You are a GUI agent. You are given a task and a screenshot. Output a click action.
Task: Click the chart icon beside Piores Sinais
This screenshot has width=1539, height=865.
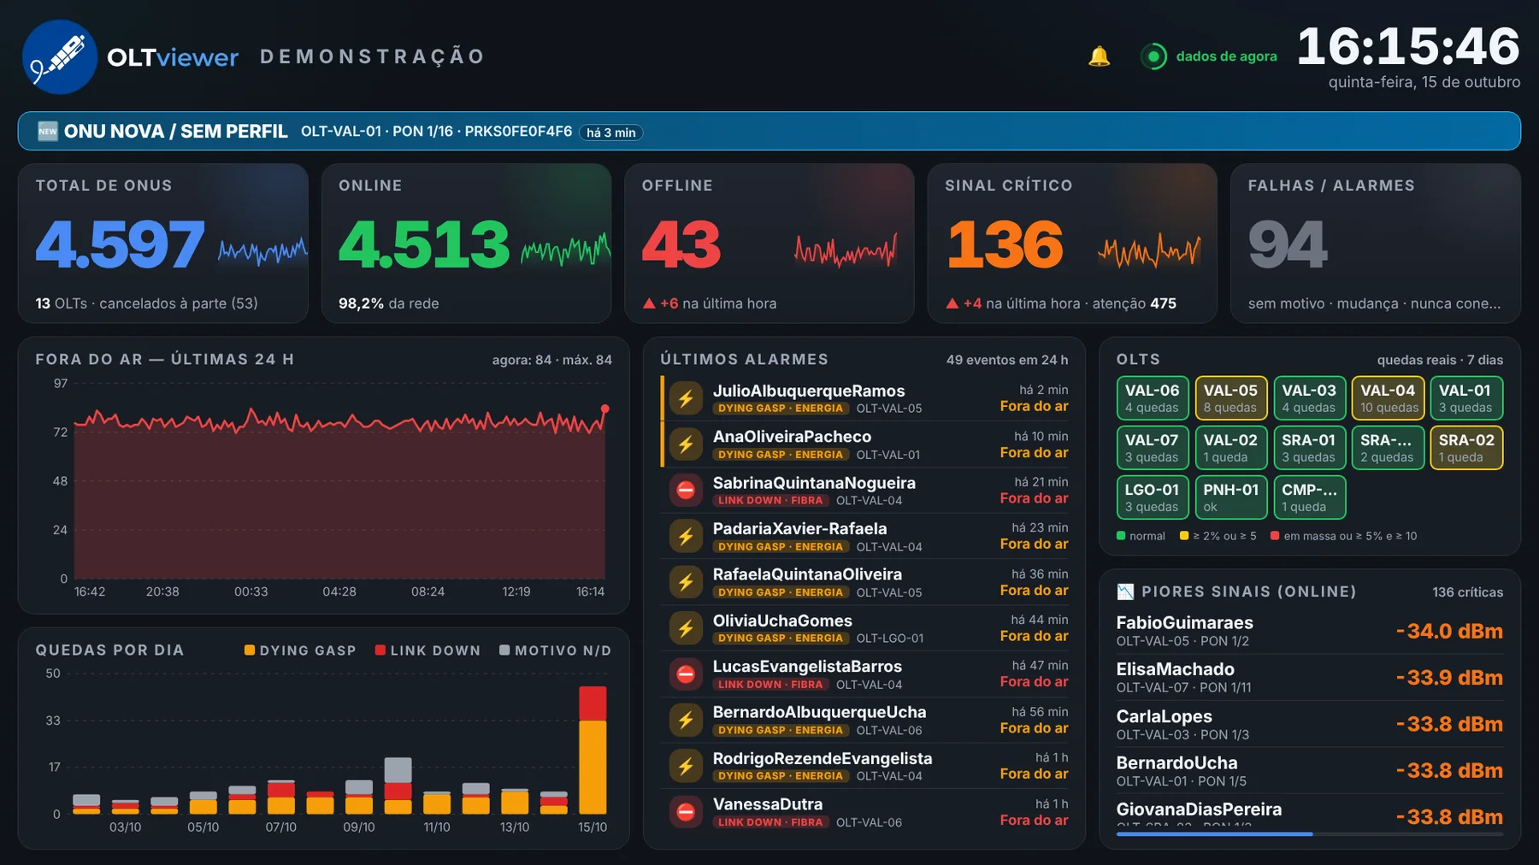tap(1125, 591)
